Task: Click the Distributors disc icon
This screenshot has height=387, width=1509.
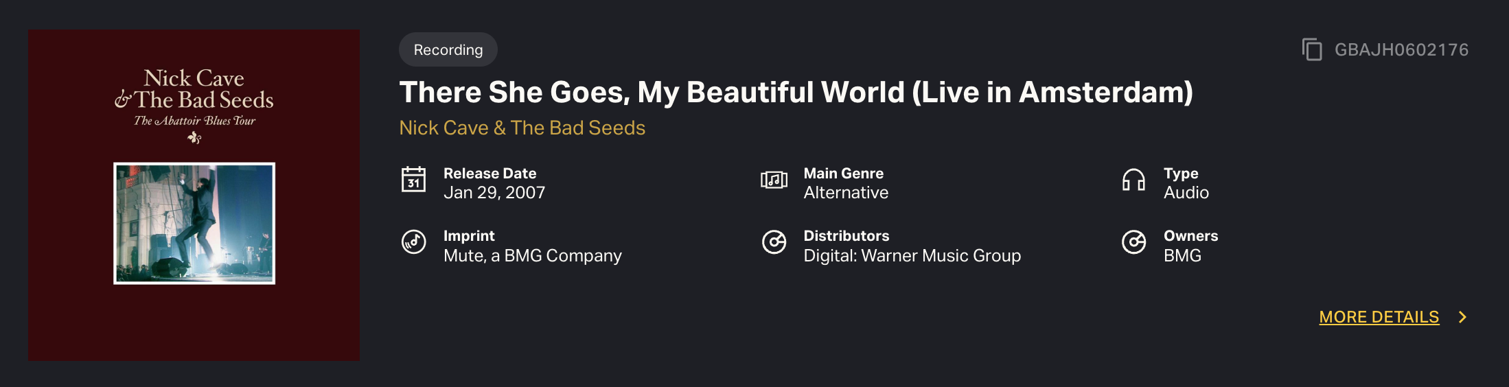Action: click(x=774, y=242)
